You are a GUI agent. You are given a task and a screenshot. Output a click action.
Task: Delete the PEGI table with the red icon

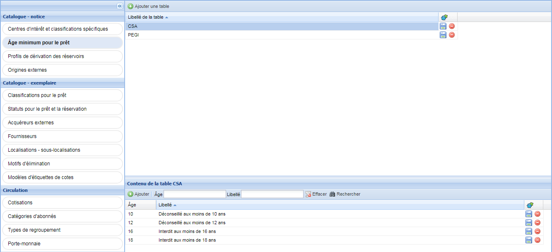click(x=452, y=35)
